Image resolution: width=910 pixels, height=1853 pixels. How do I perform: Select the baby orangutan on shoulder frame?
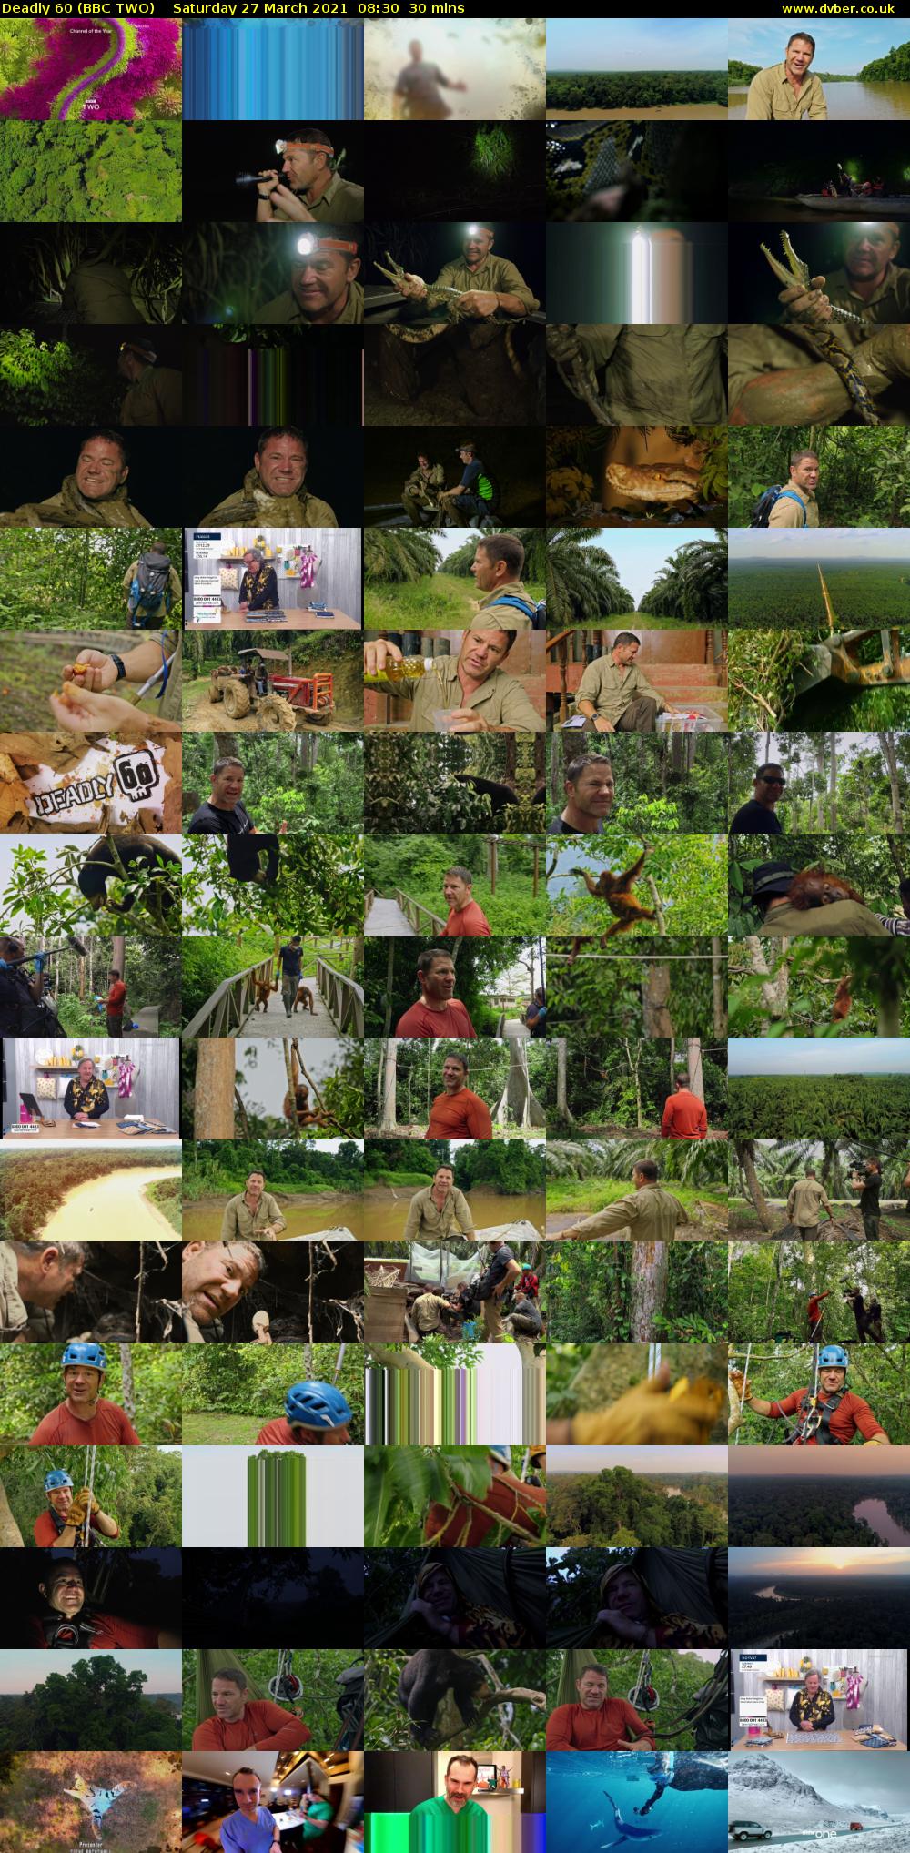coord(819,886)
